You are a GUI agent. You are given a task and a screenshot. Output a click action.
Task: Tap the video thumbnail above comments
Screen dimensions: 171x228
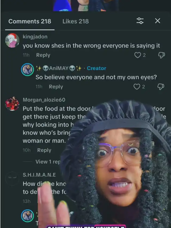(x=86, y=6)
